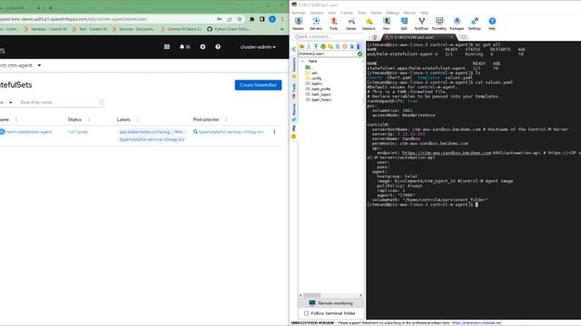Viewport: 581px width, 326px height.
Task: Open the Python Client GitHub bookmark
Action: pyautogui.click(x=228, y=29)
